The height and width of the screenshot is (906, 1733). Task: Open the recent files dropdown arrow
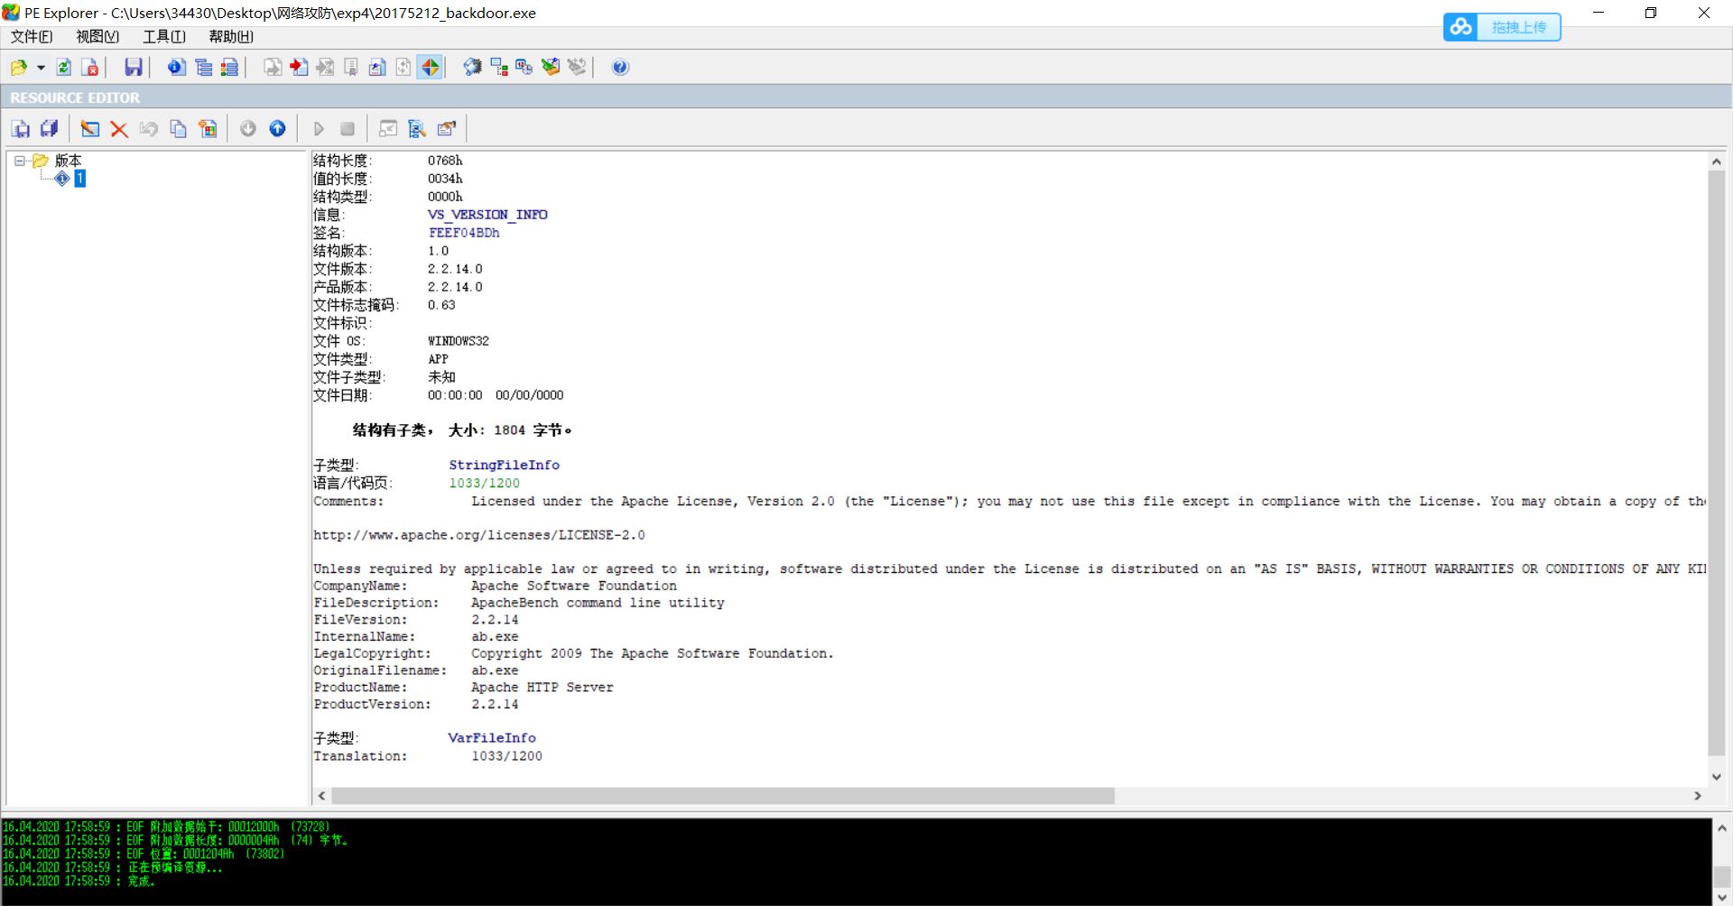pos(41,68)
